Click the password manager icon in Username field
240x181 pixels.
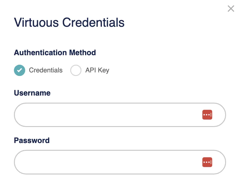207,115
